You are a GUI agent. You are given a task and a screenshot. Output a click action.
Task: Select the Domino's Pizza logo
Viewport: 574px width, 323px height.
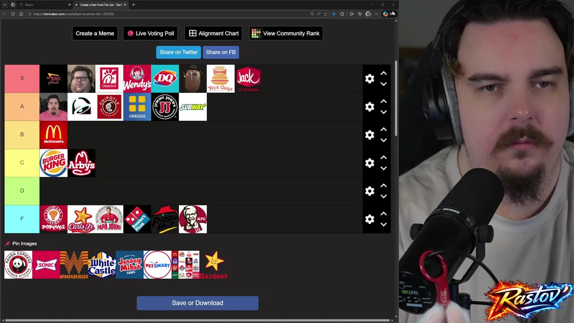coord(137,219)
